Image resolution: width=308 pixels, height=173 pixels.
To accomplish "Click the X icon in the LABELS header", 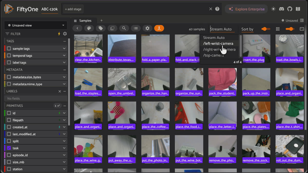I will pyautogui.click(x=60, y=91).
